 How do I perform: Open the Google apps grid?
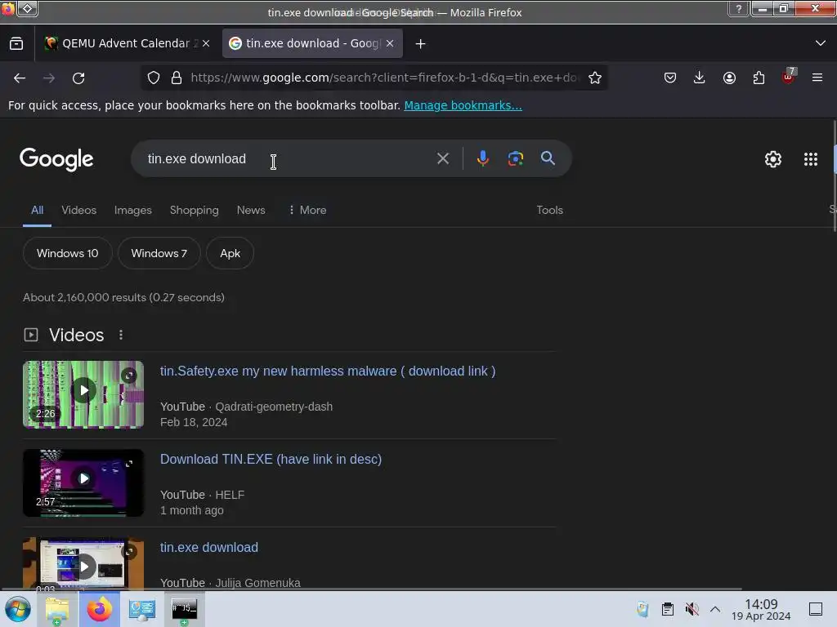tap(810, 159)
